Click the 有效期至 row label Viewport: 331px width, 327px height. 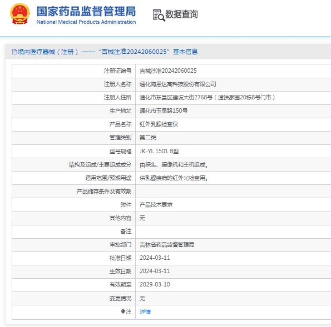[x=120, y=285]
